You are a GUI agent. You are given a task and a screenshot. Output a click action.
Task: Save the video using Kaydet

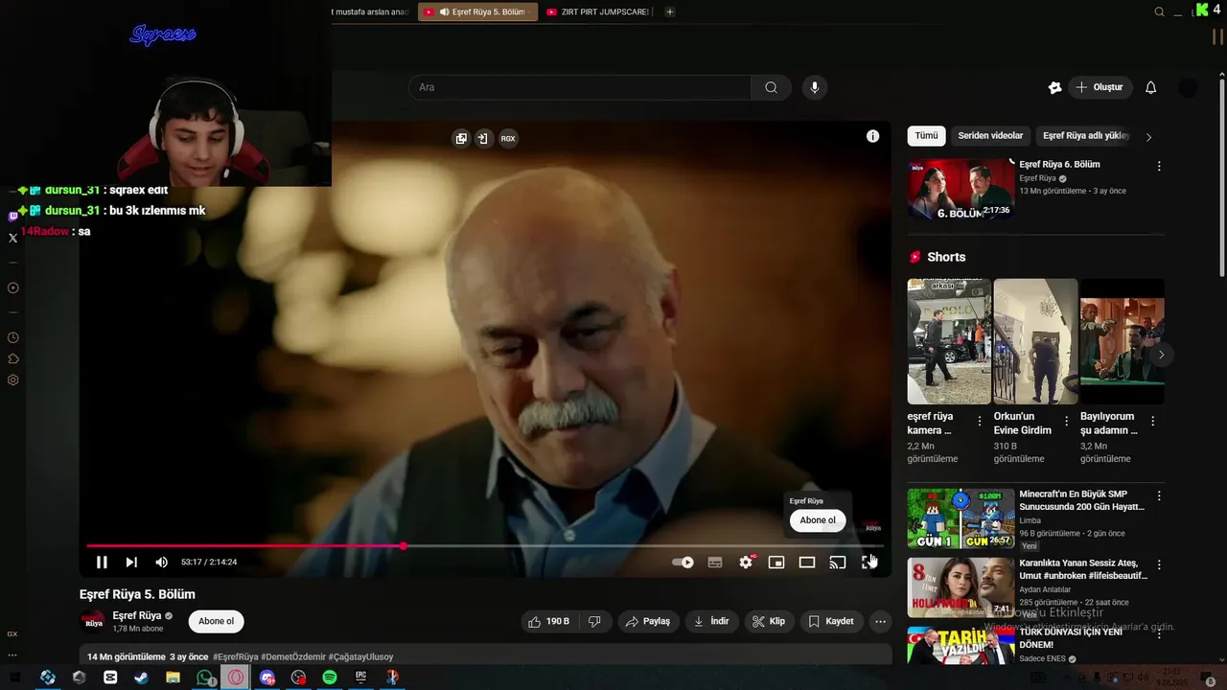click(831, 621)
